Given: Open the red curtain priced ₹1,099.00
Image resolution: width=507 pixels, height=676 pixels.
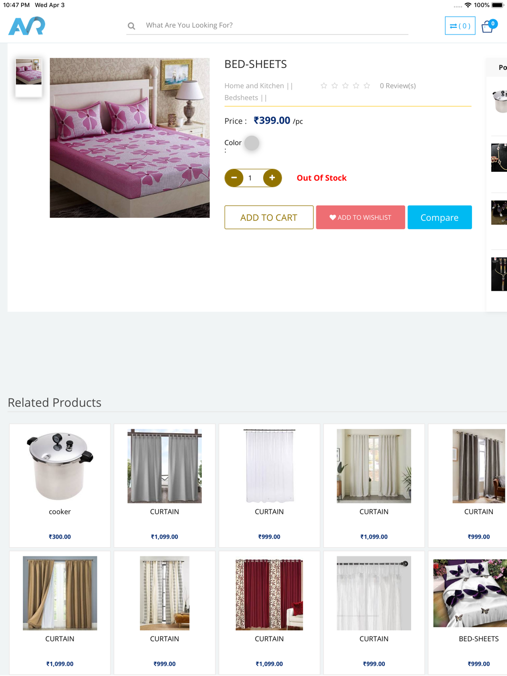Looking at the screenshot, I should [269, 613].
